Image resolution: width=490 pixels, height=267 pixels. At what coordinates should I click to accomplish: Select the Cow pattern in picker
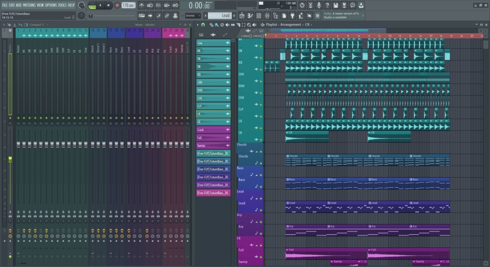[213, 43]
